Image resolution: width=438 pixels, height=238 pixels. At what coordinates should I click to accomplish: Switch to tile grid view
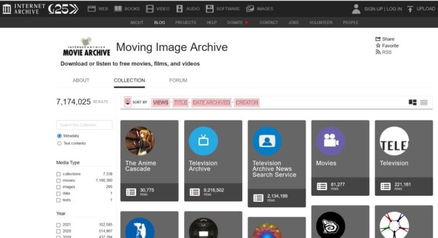pos(412,102)
